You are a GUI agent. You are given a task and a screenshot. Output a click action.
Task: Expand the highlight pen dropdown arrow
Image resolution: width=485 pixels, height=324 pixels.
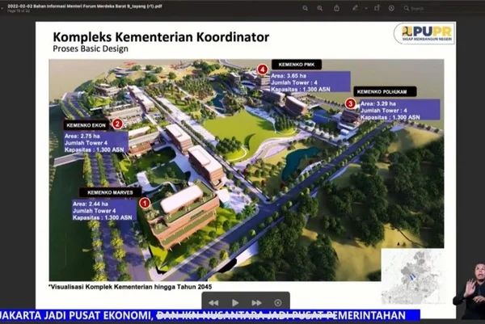click(366, 9)
